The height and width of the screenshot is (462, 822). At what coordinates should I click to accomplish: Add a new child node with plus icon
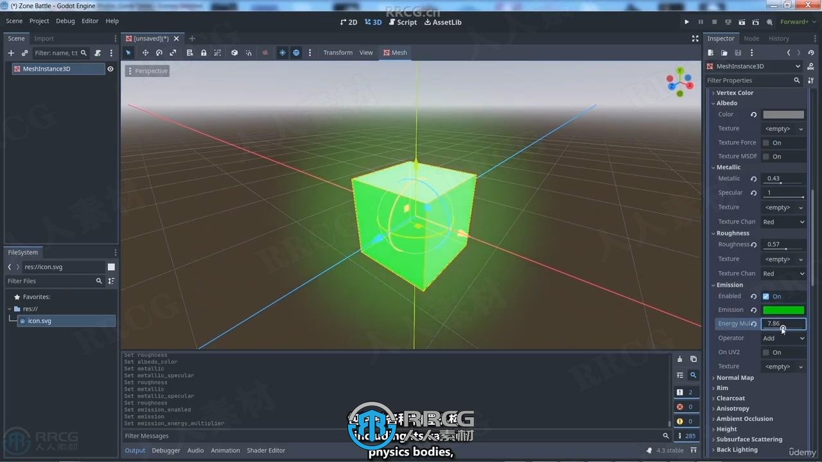click(x=11, y=53)
